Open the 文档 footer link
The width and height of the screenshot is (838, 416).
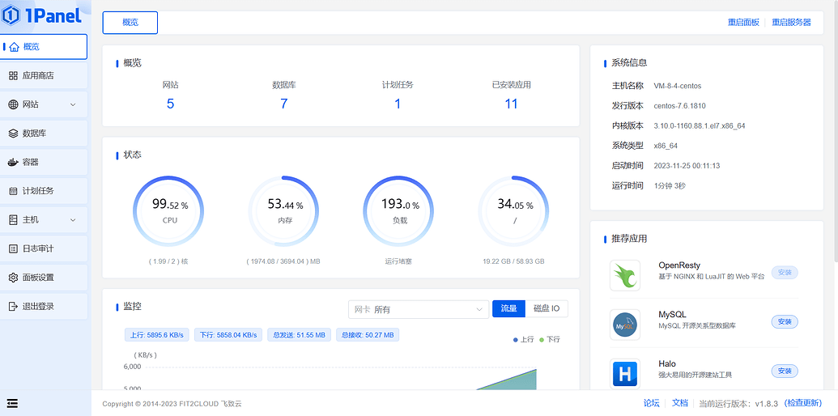click(680, 403)
